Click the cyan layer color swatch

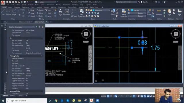(x=94, y=10)
